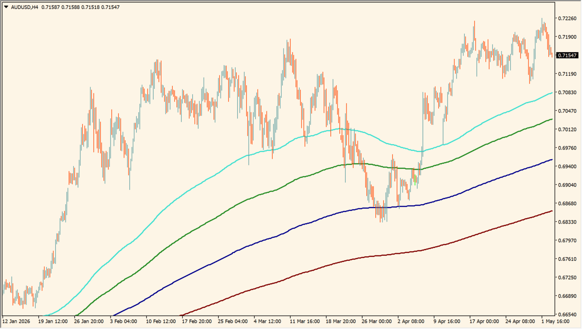Click the 0.70120 price axis label
The height and width of the screenshot is (329, 582).
tap(567, 129)
